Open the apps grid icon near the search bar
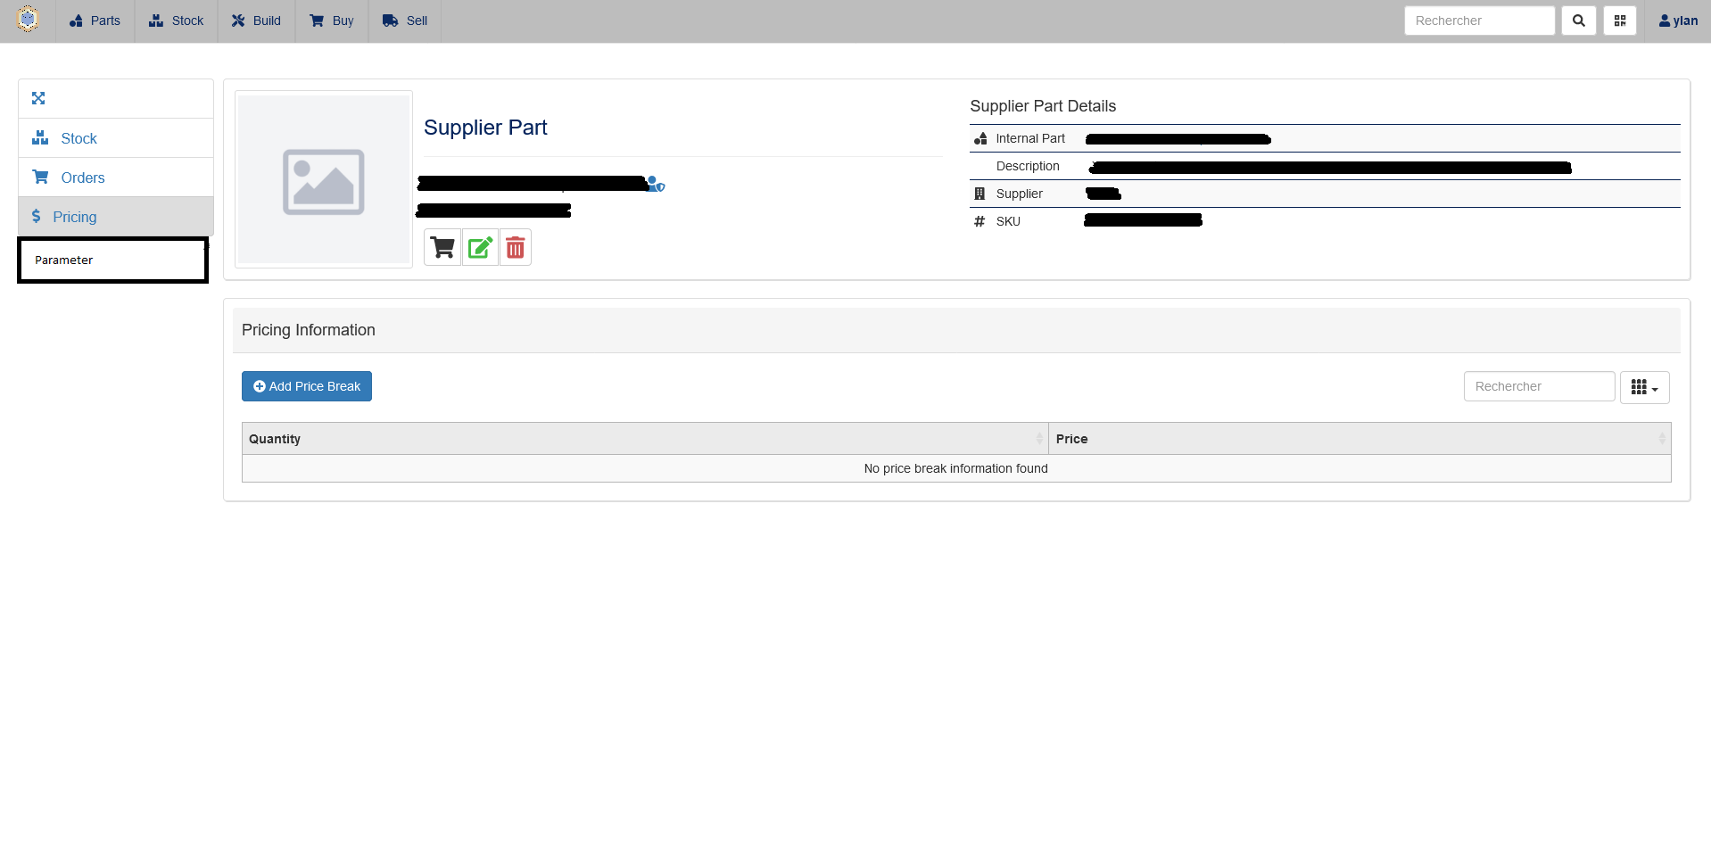The width and height of the screenshot is (1711, 859). [x=1620, y=20]
